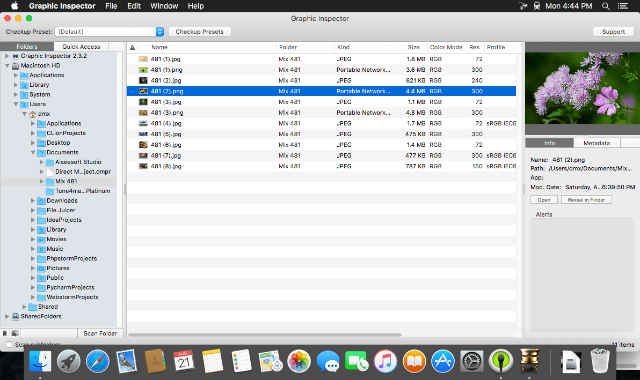640x380 pixels.
Task: Open Safari from the dock
Action: point(97,361)
